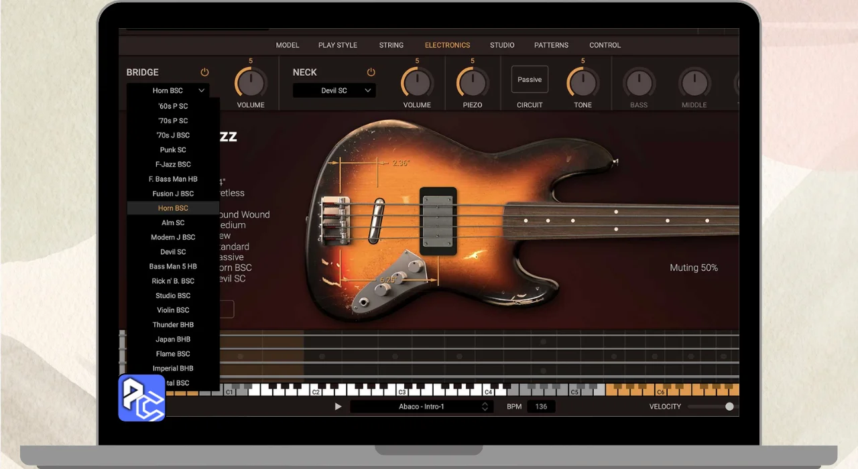
Task: Click the BPM field showing 136
Action: coord(541,407)
